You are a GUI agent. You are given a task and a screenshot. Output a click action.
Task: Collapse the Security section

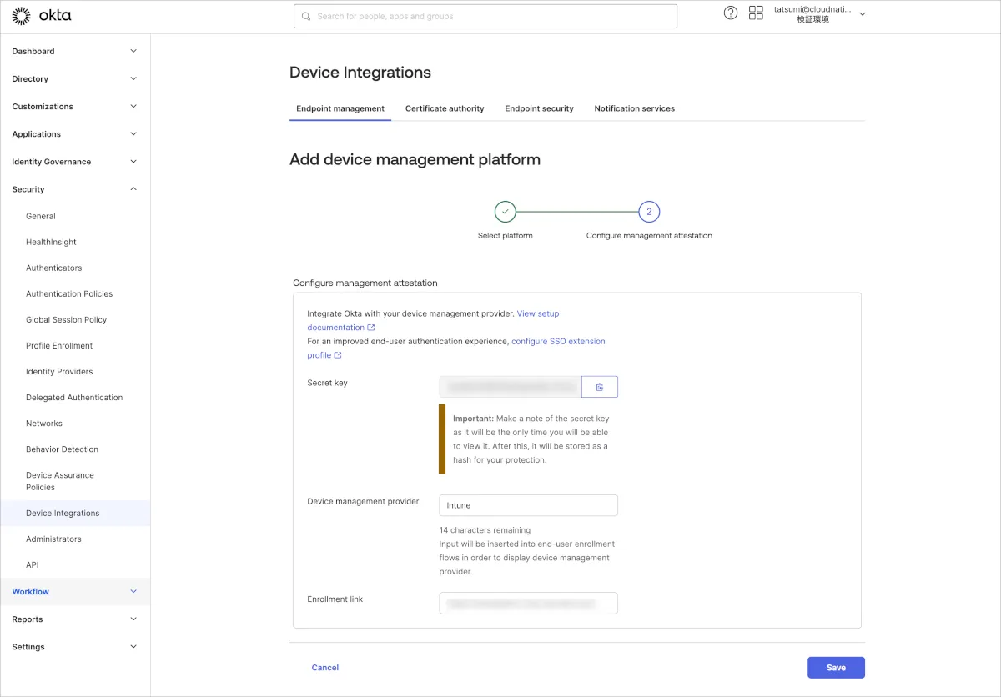point(133,189)
